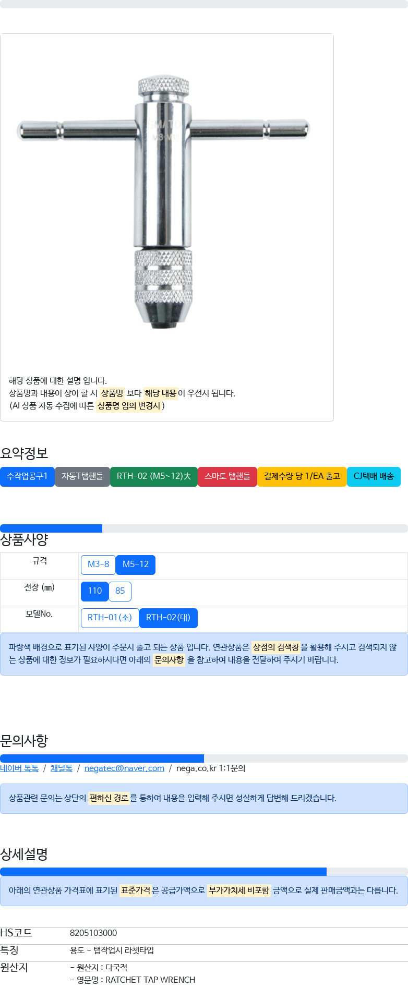This screenshot has height=987, width=408.
Task: Open the 채널톡 chat link
Action: (62, 768)
